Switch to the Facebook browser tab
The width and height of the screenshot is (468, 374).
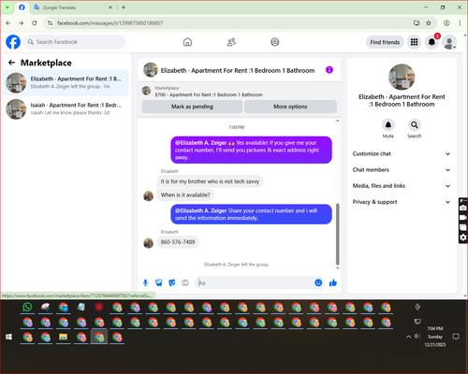[22, 7]
